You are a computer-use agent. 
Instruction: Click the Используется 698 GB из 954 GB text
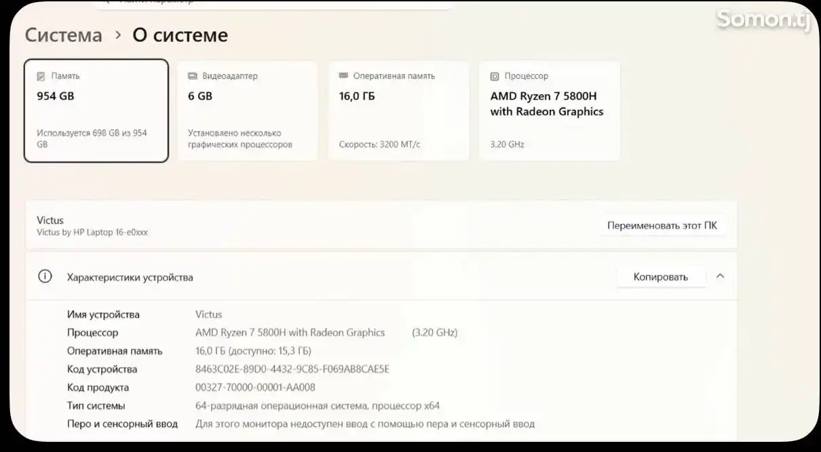pyautogui.click(x=92, y=138)
